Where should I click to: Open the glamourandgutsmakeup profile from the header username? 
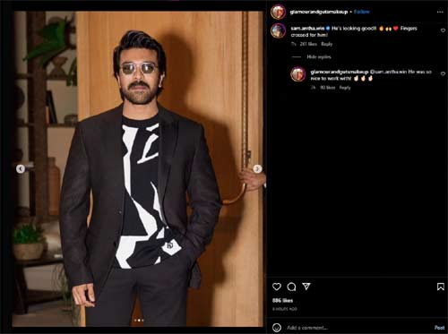pos(319,12)
